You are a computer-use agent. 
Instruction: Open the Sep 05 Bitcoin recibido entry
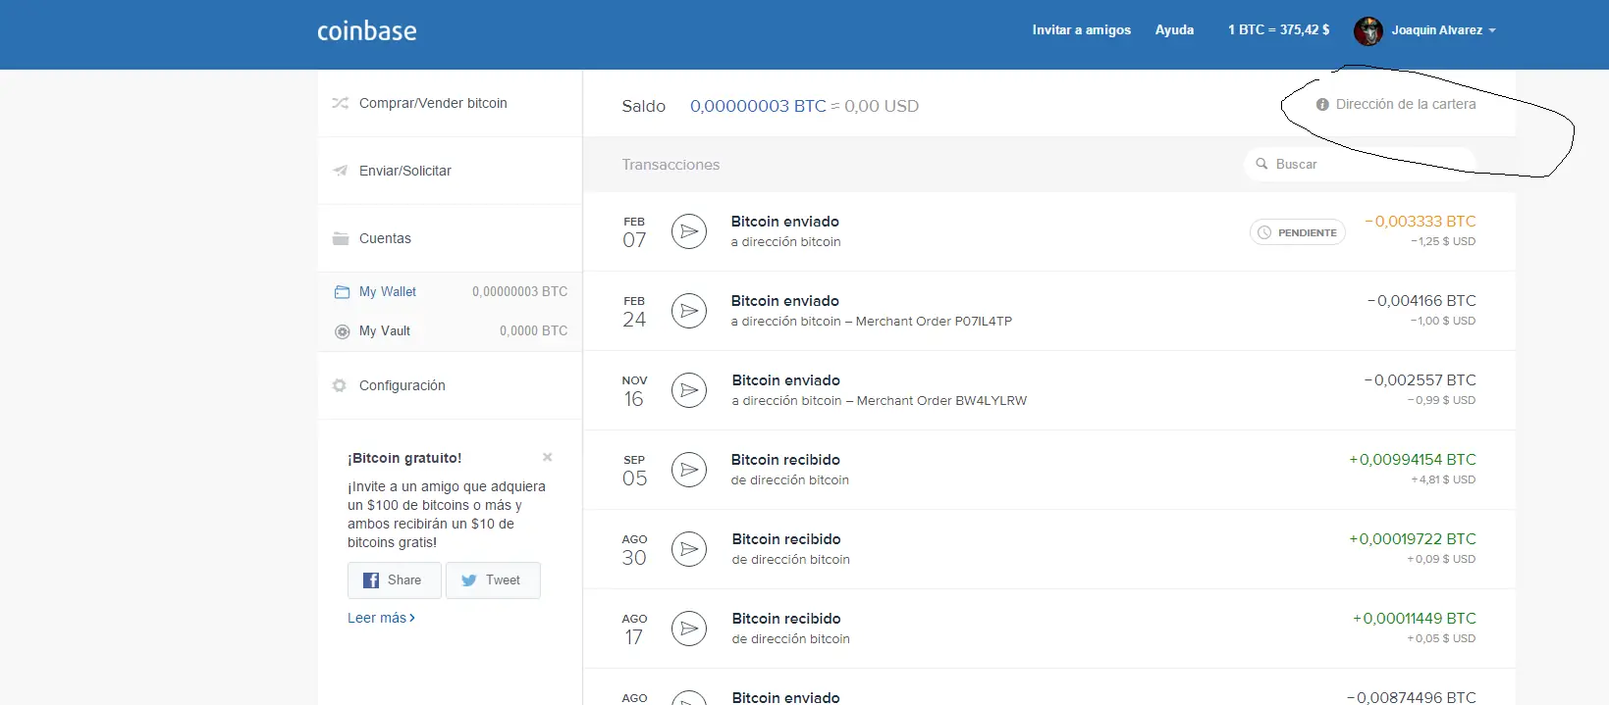[x=1049, y=470]
